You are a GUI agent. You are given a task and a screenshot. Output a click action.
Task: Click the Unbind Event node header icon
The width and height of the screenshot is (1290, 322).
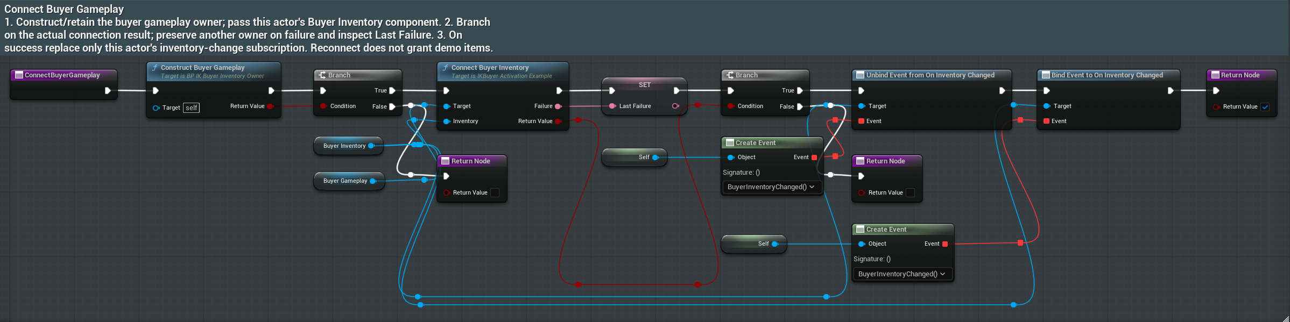(x=860, y=75)
